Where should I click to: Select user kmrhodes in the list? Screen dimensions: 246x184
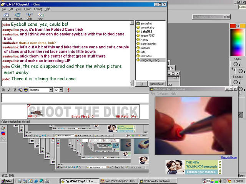[146, 56]
